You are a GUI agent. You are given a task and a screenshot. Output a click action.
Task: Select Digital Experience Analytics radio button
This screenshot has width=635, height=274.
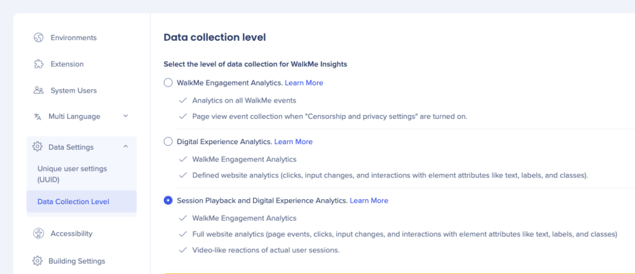[x=168, y=142]
